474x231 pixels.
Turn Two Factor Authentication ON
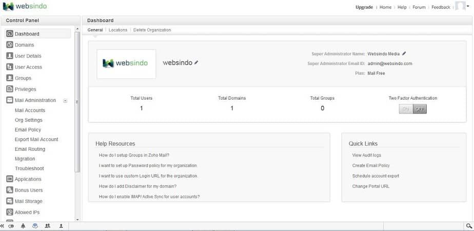406,109
